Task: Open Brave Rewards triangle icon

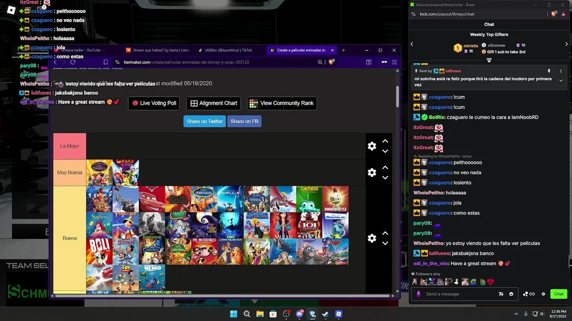Action: coord(563,14)
